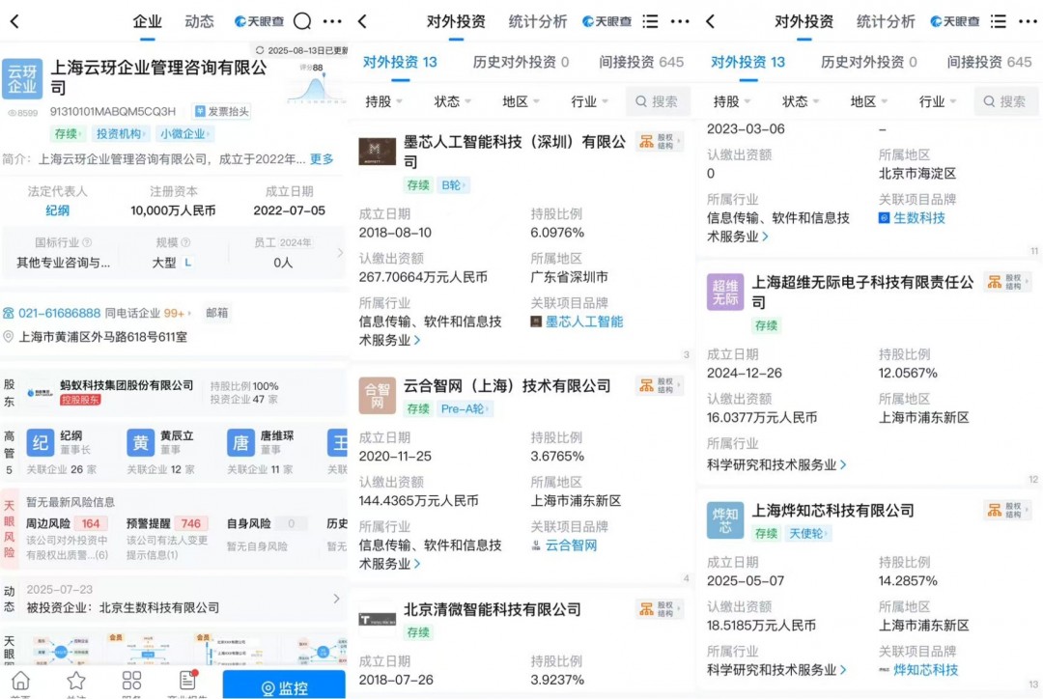Image resolution: width=1043 pixels, height=699 pixels.
Task: Open more options dots in middle panel
Action: click(x=680, y=21)
